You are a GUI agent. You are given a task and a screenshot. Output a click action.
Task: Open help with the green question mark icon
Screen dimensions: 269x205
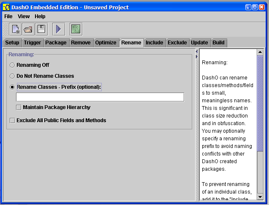click(76, 29)
